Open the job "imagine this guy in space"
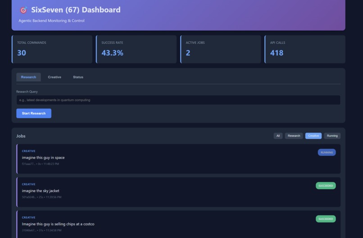The width and height of the screenshot is (363, 238). 178,159
